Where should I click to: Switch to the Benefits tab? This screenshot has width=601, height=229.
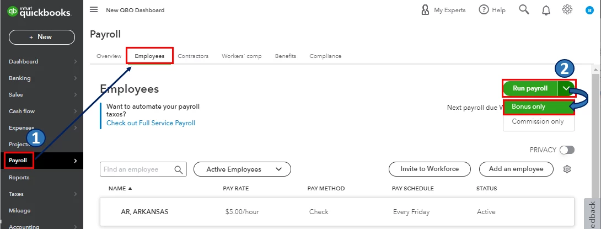click(x=286, y=56)
